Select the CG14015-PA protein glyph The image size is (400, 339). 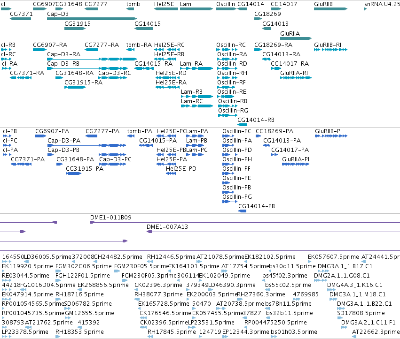[146, 145]
